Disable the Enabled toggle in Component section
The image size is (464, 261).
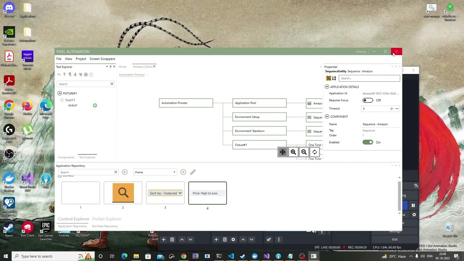tap(368, 142)
